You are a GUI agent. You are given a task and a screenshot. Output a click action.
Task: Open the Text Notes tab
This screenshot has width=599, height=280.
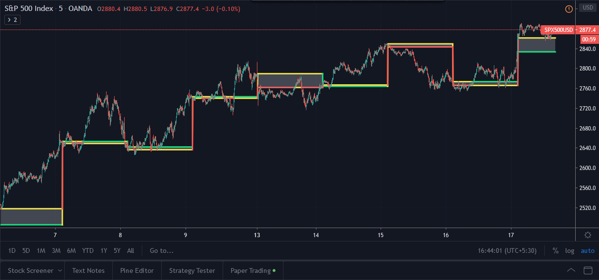point(88,270)
